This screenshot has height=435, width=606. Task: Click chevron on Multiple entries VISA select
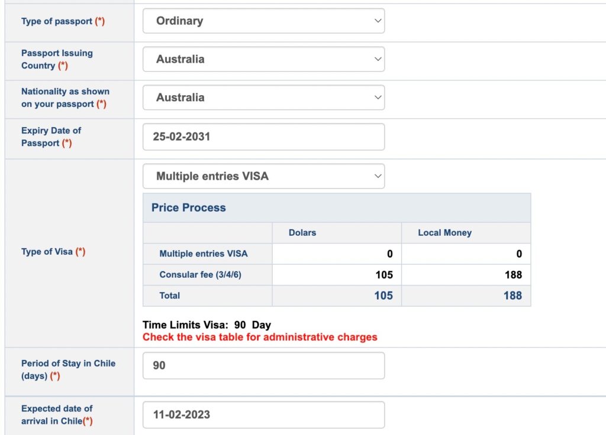point(378,176)
